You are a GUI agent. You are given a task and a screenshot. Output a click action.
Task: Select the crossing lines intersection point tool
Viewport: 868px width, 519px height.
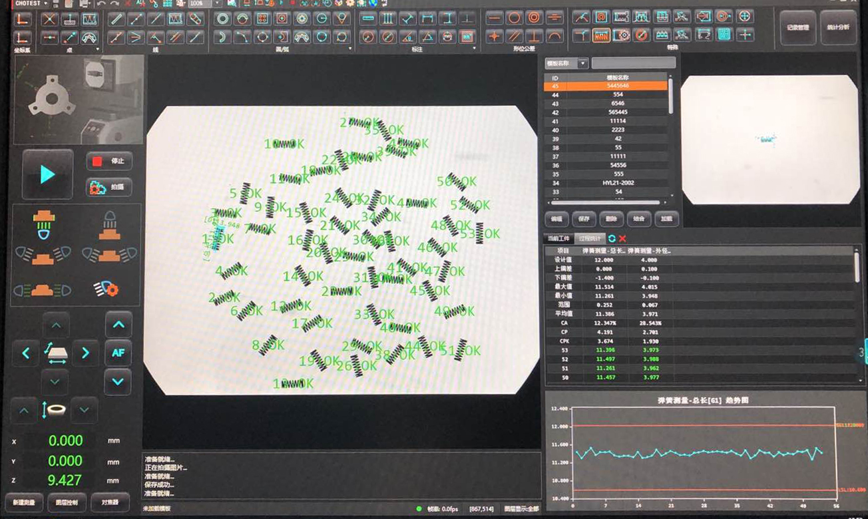click(x=49, y=19)
